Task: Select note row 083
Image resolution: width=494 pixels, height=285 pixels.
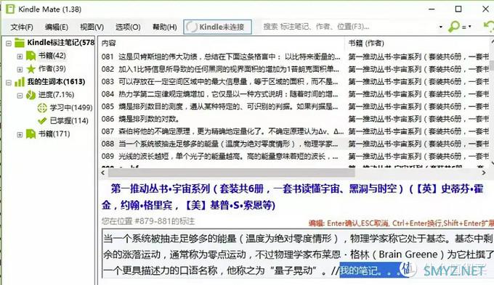Action: (x=294, y=81)
